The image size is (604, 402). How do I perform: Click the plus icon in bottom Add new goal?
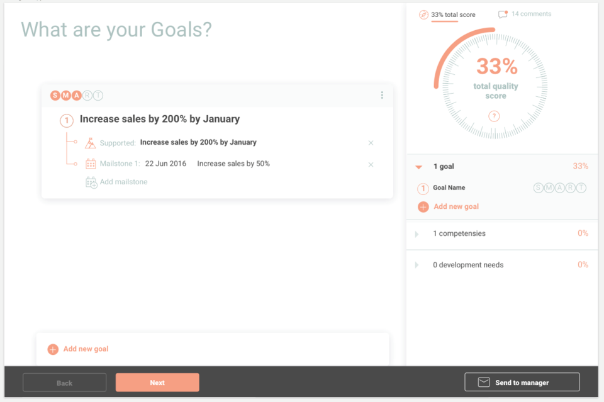[x=53, y=349]
